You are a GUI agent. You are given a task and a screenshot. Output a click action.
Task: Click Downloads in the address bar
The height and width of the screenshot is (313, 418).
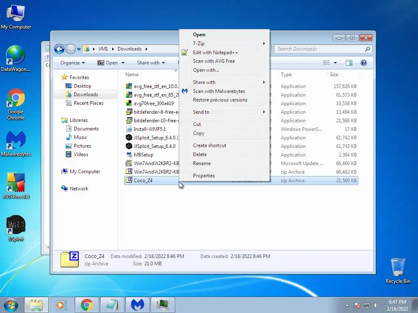(x=129, y=49)
